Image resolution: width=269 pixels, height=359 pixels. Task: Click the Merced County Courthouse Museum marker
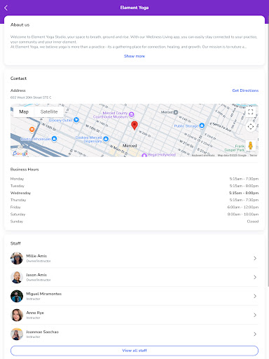coord(132,114)
